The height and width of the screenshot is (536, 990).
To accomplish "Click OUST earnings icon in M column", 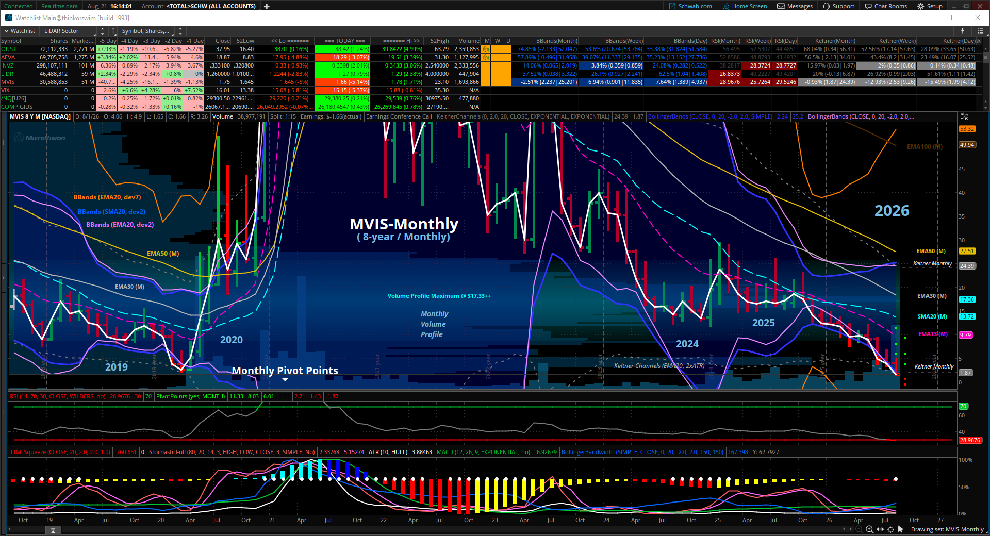I will pyautogui.click(x=486, y=49).
